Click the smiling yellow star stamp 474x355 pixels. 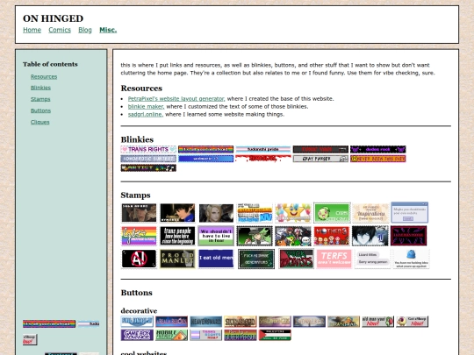(293, 213)
